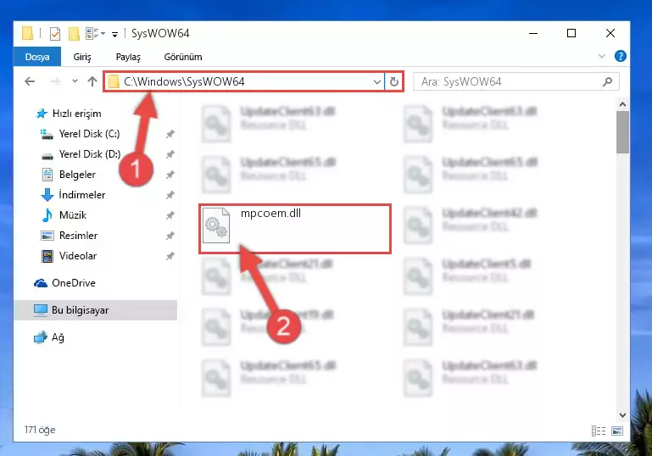Click the New folder quick access icon
The width and height of the screenshot is (652, 456).
(x=74, y=33)
